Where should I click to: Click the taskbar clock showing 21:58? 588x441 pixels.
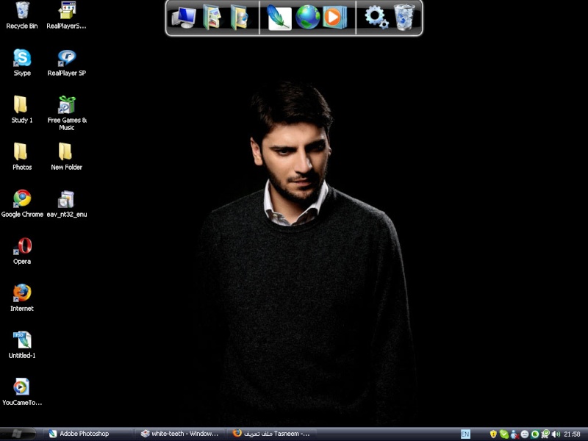[572, 434]
